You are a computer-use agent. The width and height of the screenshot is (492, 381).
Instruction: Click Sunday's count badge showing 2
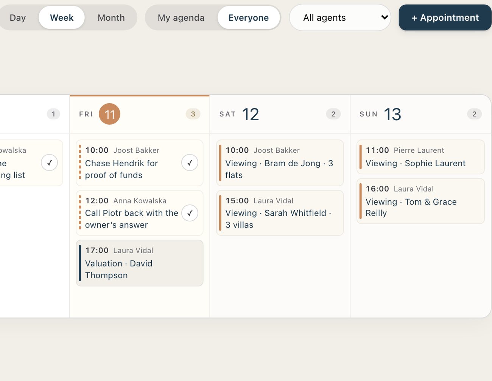click(475, 114)
